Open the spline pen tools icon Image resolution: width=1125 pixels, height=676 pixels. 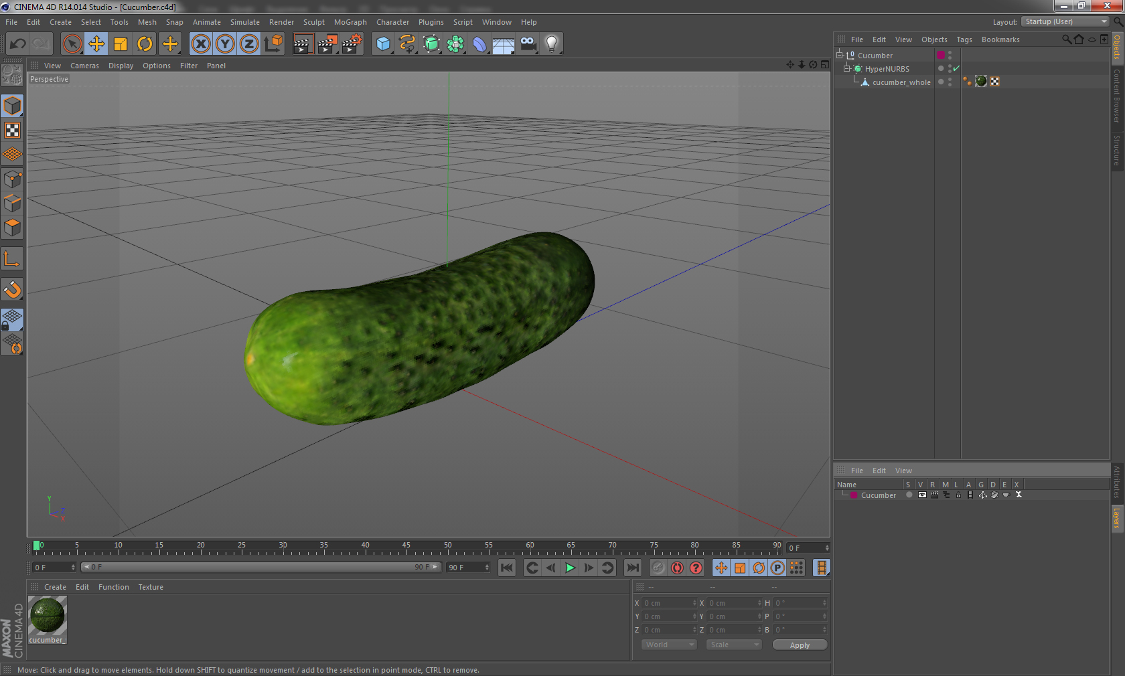click(407, 44)
